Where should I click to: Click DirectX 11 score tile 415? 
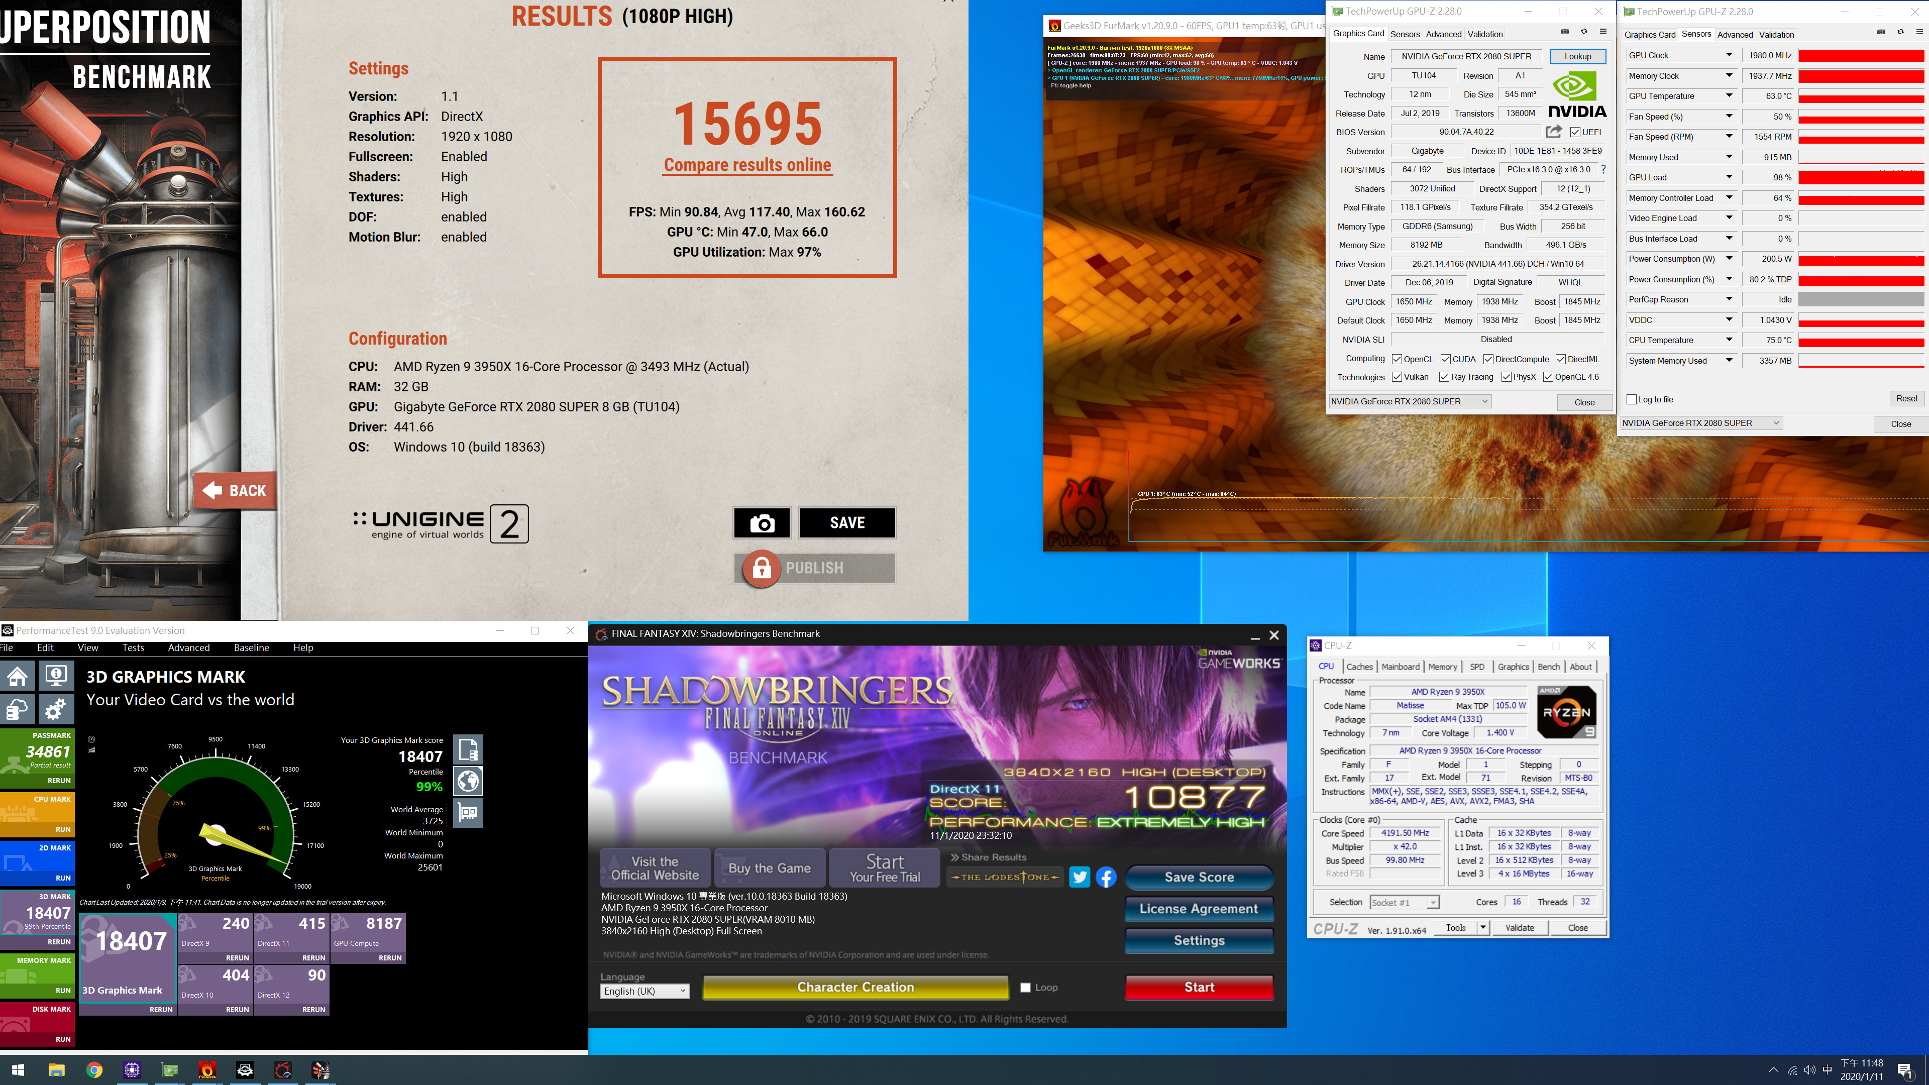[291, 937]
